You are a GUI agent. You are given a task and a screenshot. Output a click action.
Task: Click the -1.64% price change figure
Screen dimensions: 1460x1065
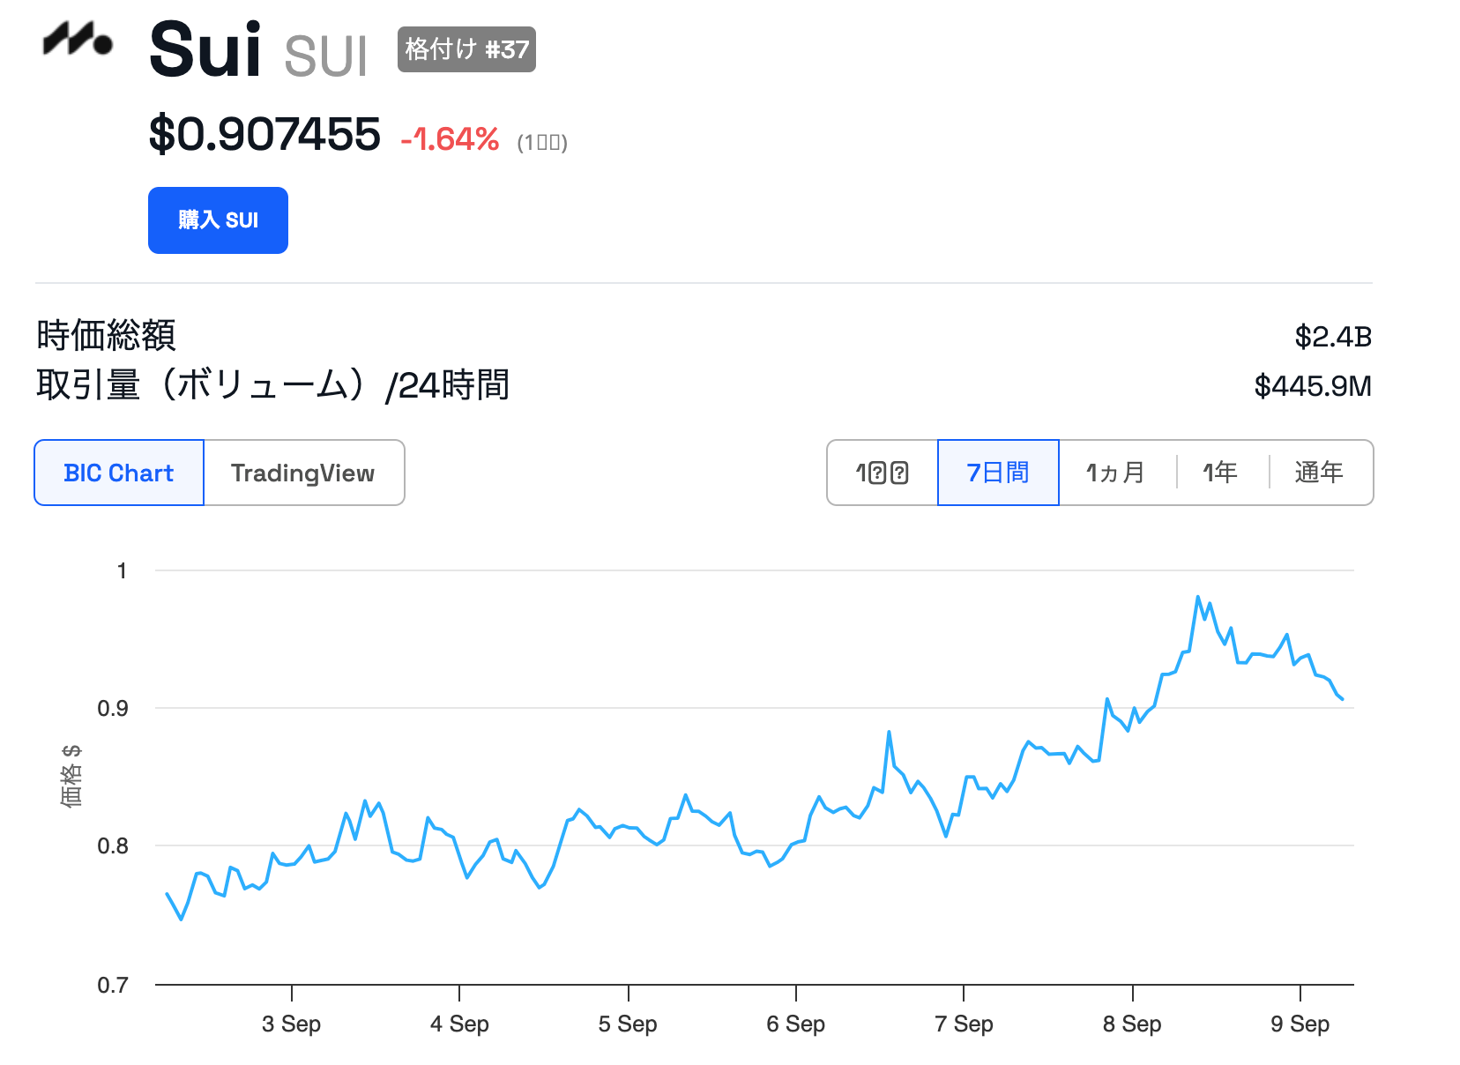[450, 139]
